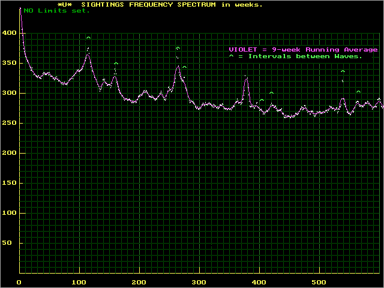Click the 500 label on the horizontal axis
This screenshot has height=288, width=384.
tap(319, 283)
